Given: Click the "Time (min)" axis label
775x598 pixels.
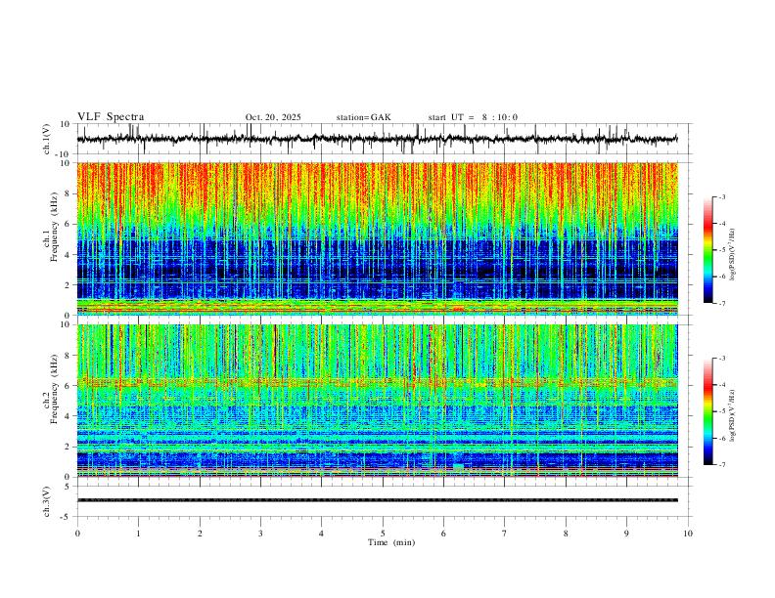Looking at the screenshot, I should point(391,542).
